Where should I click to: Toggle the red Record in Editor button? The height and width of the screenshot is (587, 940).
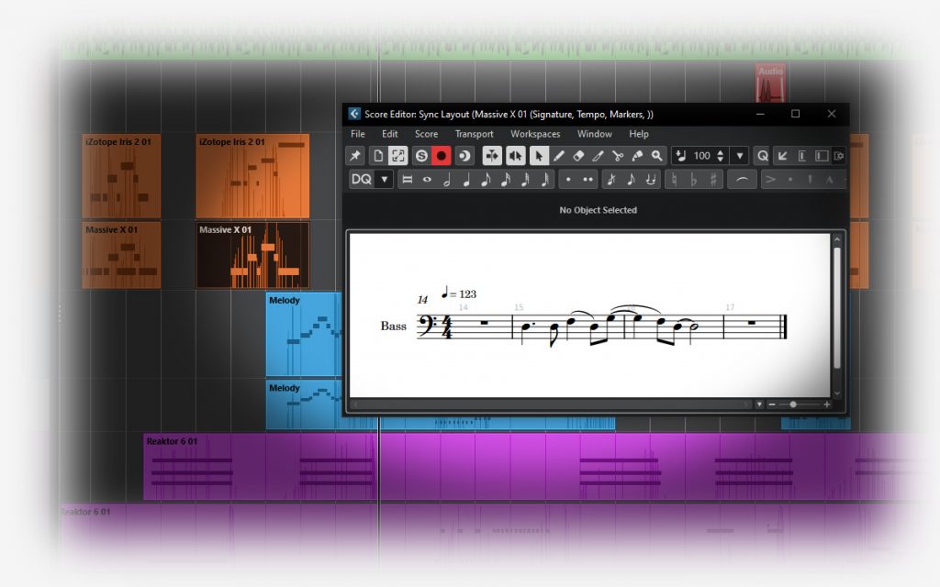(x=441, y=156)
